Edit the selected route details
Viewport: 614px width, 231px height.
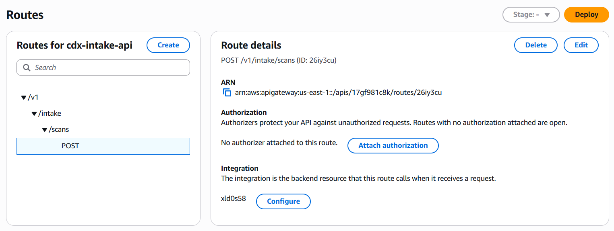[x=581, y=45]
